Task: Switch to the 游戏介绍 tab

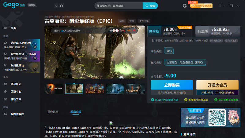Action: point(76,112)
